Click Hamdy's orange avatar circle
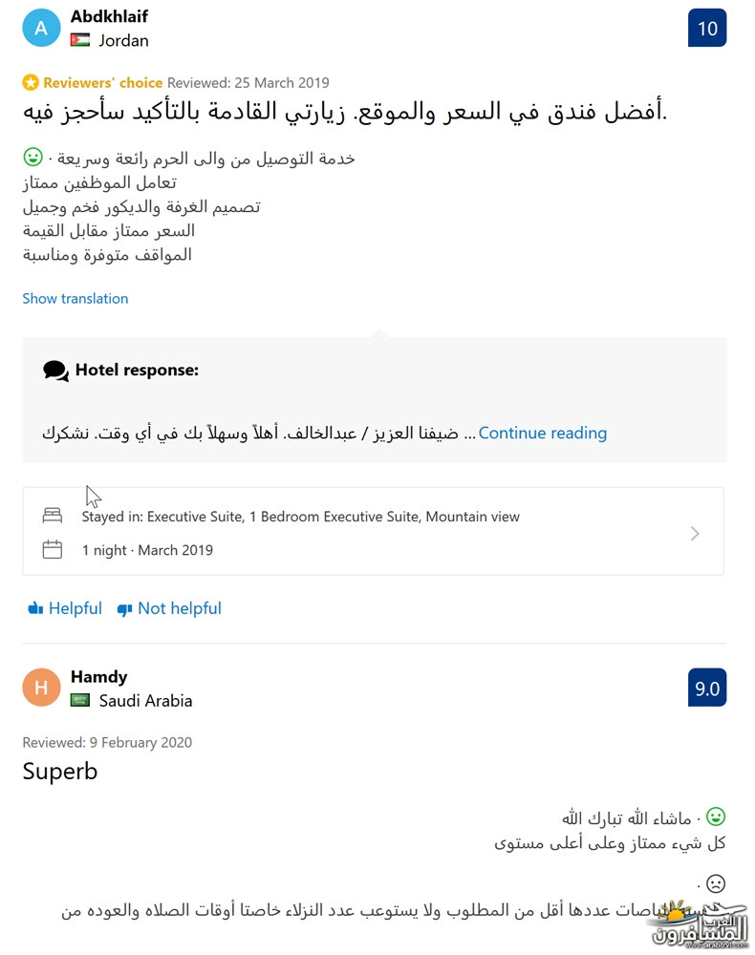Screen dimensions: 755x955 click(x=41, y=688)
